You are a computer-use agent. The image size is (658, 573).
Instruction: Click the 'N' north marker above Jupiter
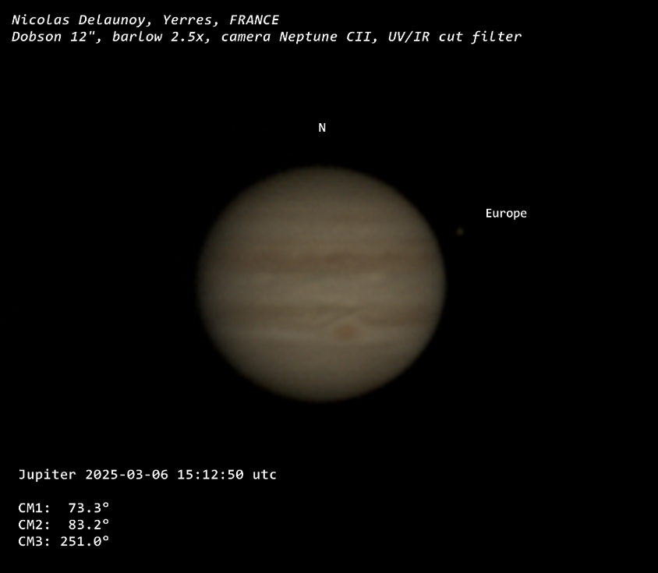322,128
